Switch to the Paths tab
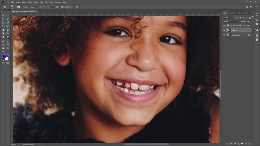This screenshot has width=260, height=146. tap(239, 13)
